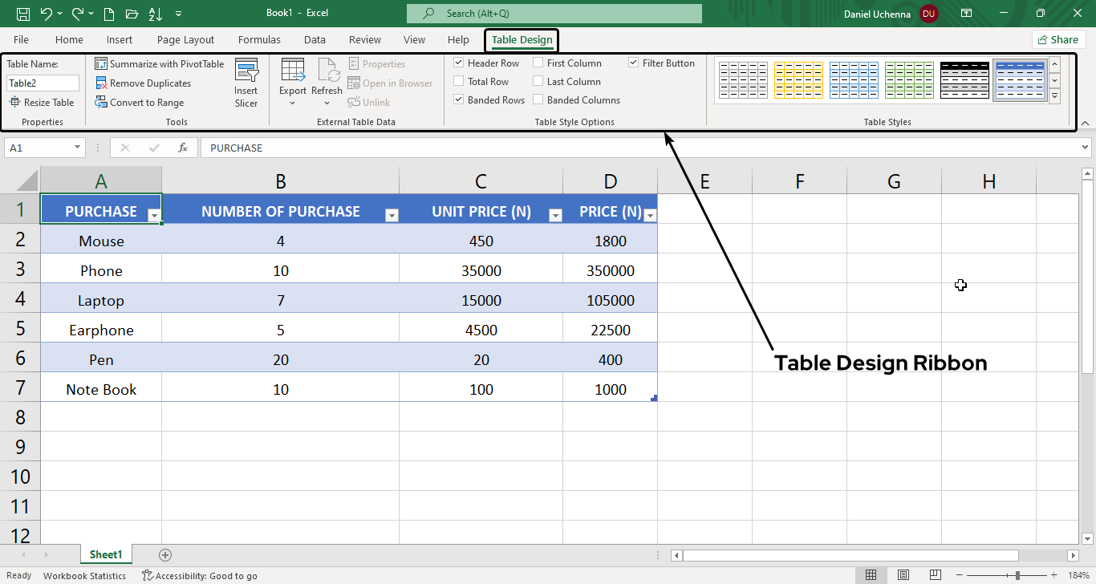The width and height of the screenshot is (1096, 584).
Task: Open the File menu
Action: (21, 39)
